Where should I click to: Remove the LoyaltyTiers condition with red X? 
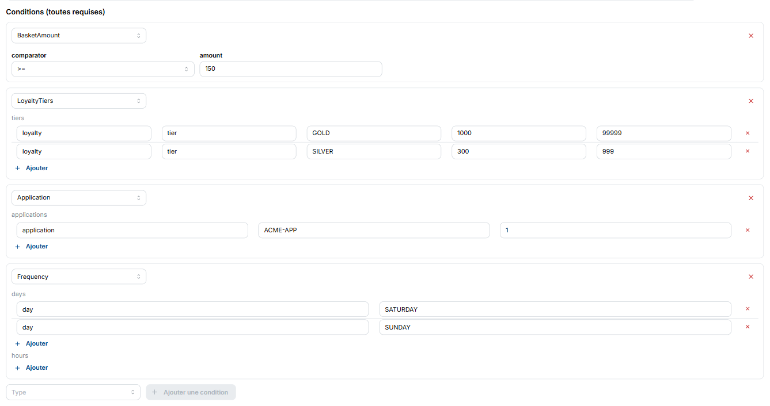750,101
